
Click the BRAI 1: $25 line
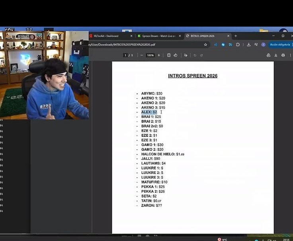pos(151,117)
